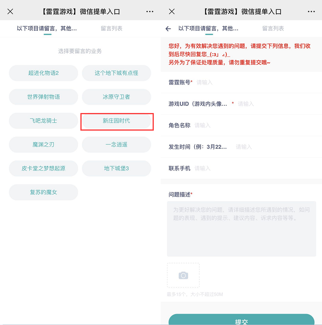Close the right form page with the X icon
This screenshot has width=322, height=325.
[x=172, y=11]
